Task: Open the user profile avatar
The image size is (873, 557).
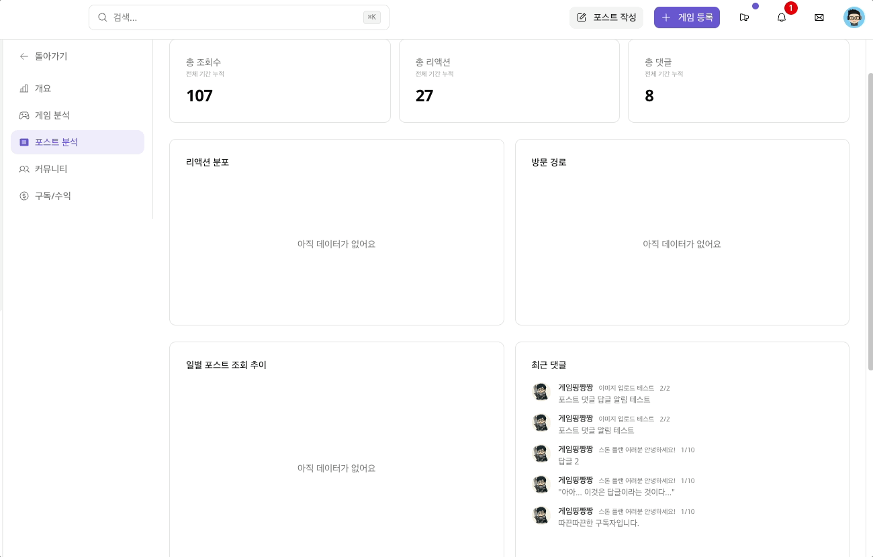Action: tap(854, 17)
